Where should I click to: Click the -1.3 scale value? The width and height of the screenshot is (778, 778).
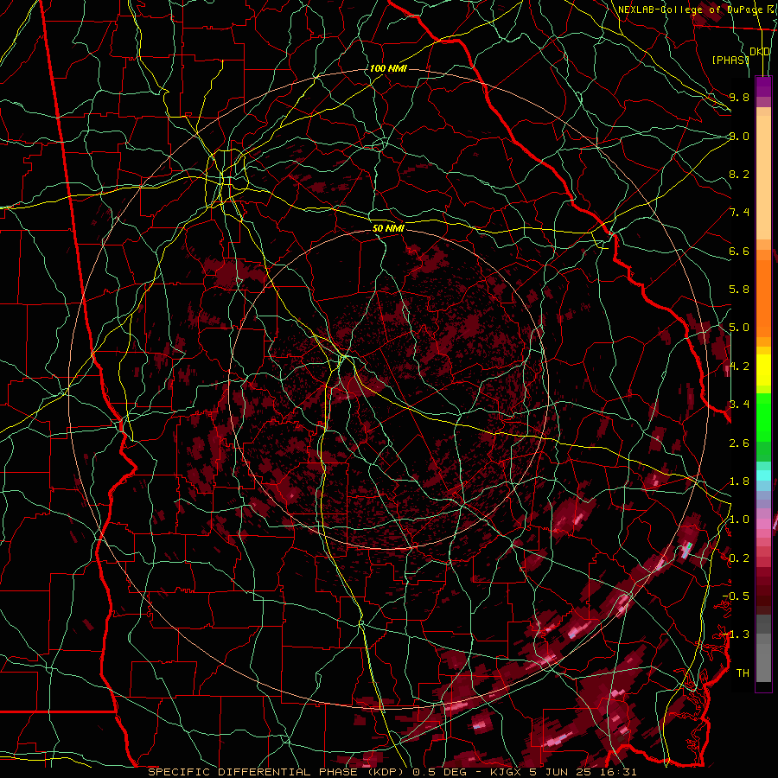(x=736, y=635)
